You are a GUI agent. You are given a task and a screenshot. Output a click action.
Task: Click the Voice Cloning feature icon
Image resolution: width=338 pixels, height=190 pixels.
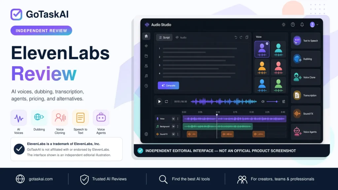coord(60,118)
